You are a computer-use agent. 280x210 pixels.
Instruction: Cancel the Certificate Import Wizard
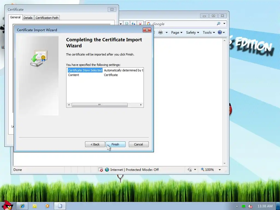coord(139,144)
